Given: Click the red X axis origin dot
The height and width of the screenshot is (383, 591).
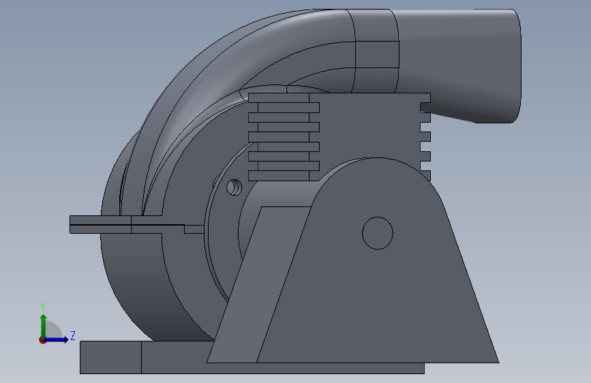Looking at the screenshot, I should point(42,340).
